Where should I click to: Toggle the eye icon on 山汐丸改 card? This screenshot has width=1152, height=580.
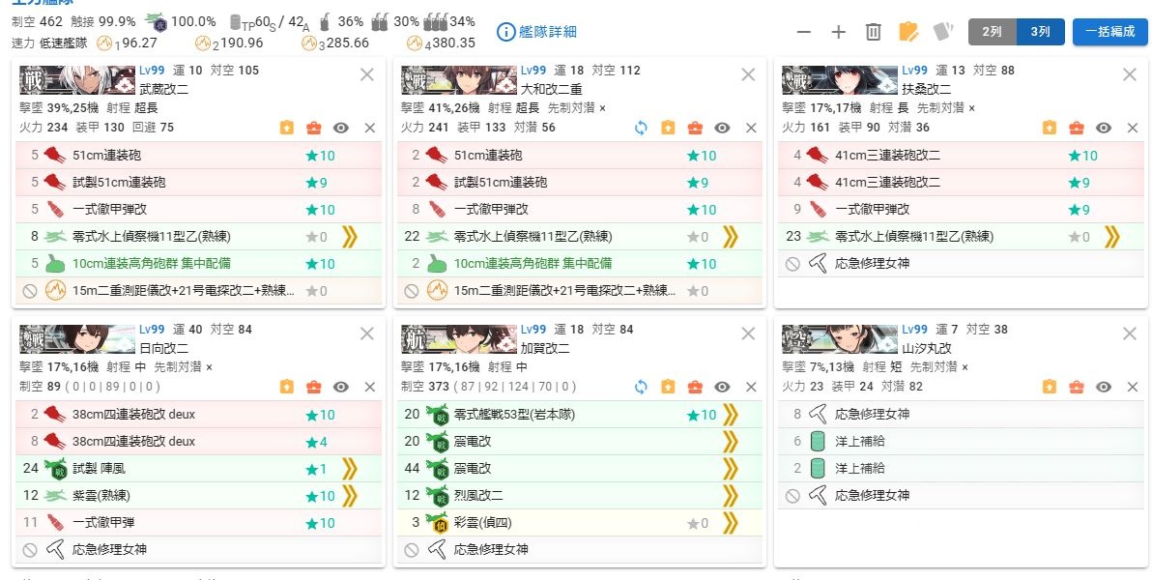coord(1102,386)
